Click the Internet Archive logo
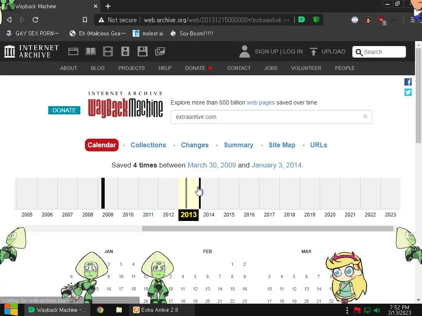 pos(31,51)
